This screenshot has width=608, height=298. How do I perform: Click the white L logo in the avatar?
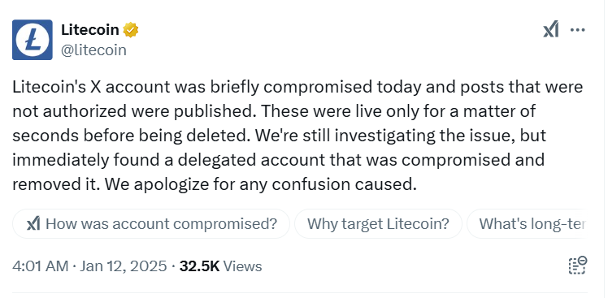coord(33,40)
